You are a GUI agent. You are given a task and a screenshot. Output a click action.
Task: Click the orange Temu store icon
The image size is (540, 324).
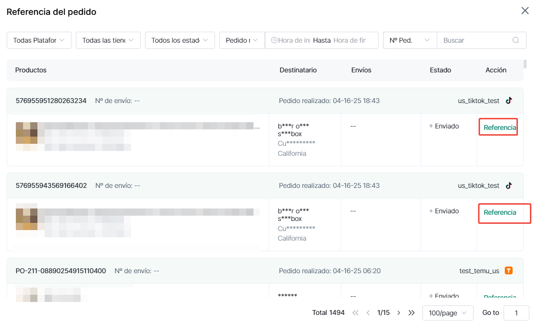pos(509,271)
